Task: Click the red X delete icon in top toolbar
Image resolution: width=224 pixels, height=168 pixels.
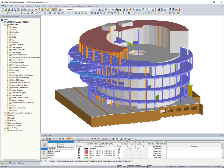Action: point(156,10)
